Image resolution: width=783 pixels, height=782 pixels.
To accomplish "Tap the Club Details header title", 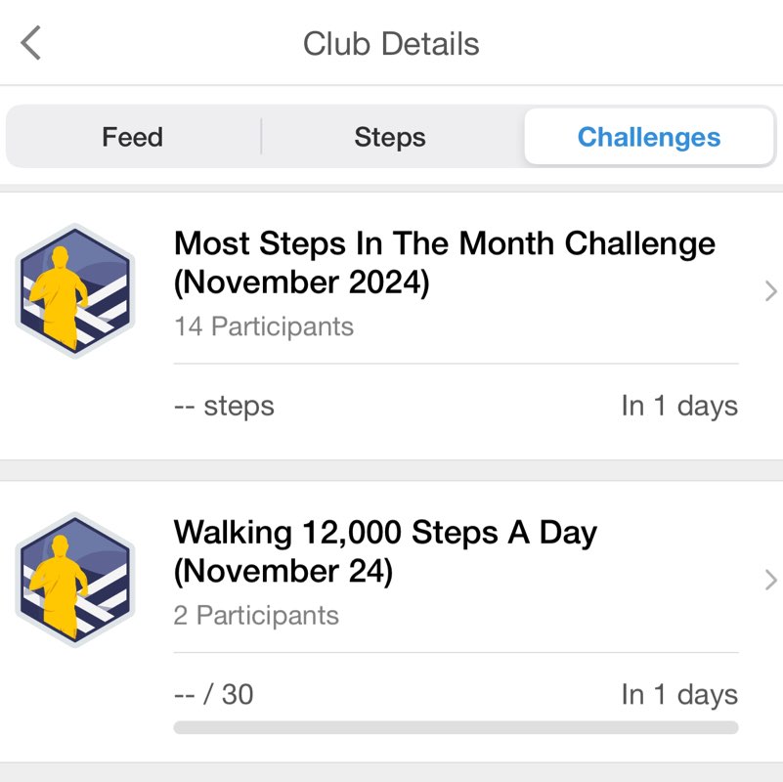I will coord(391,44).
